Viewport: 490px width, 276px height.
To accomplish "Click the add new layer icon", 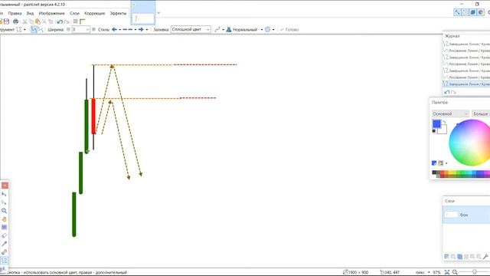I will [x=446, y=257].
